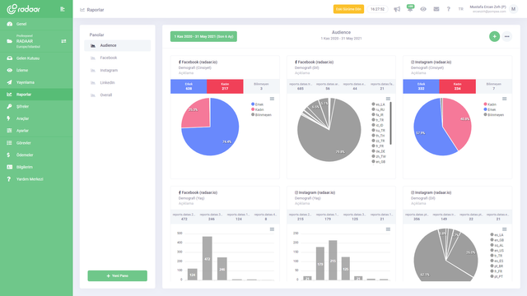Toggle Erkek legend in Instagram gender chart
This screenshot has height=296, width=527.
(490, 109)
